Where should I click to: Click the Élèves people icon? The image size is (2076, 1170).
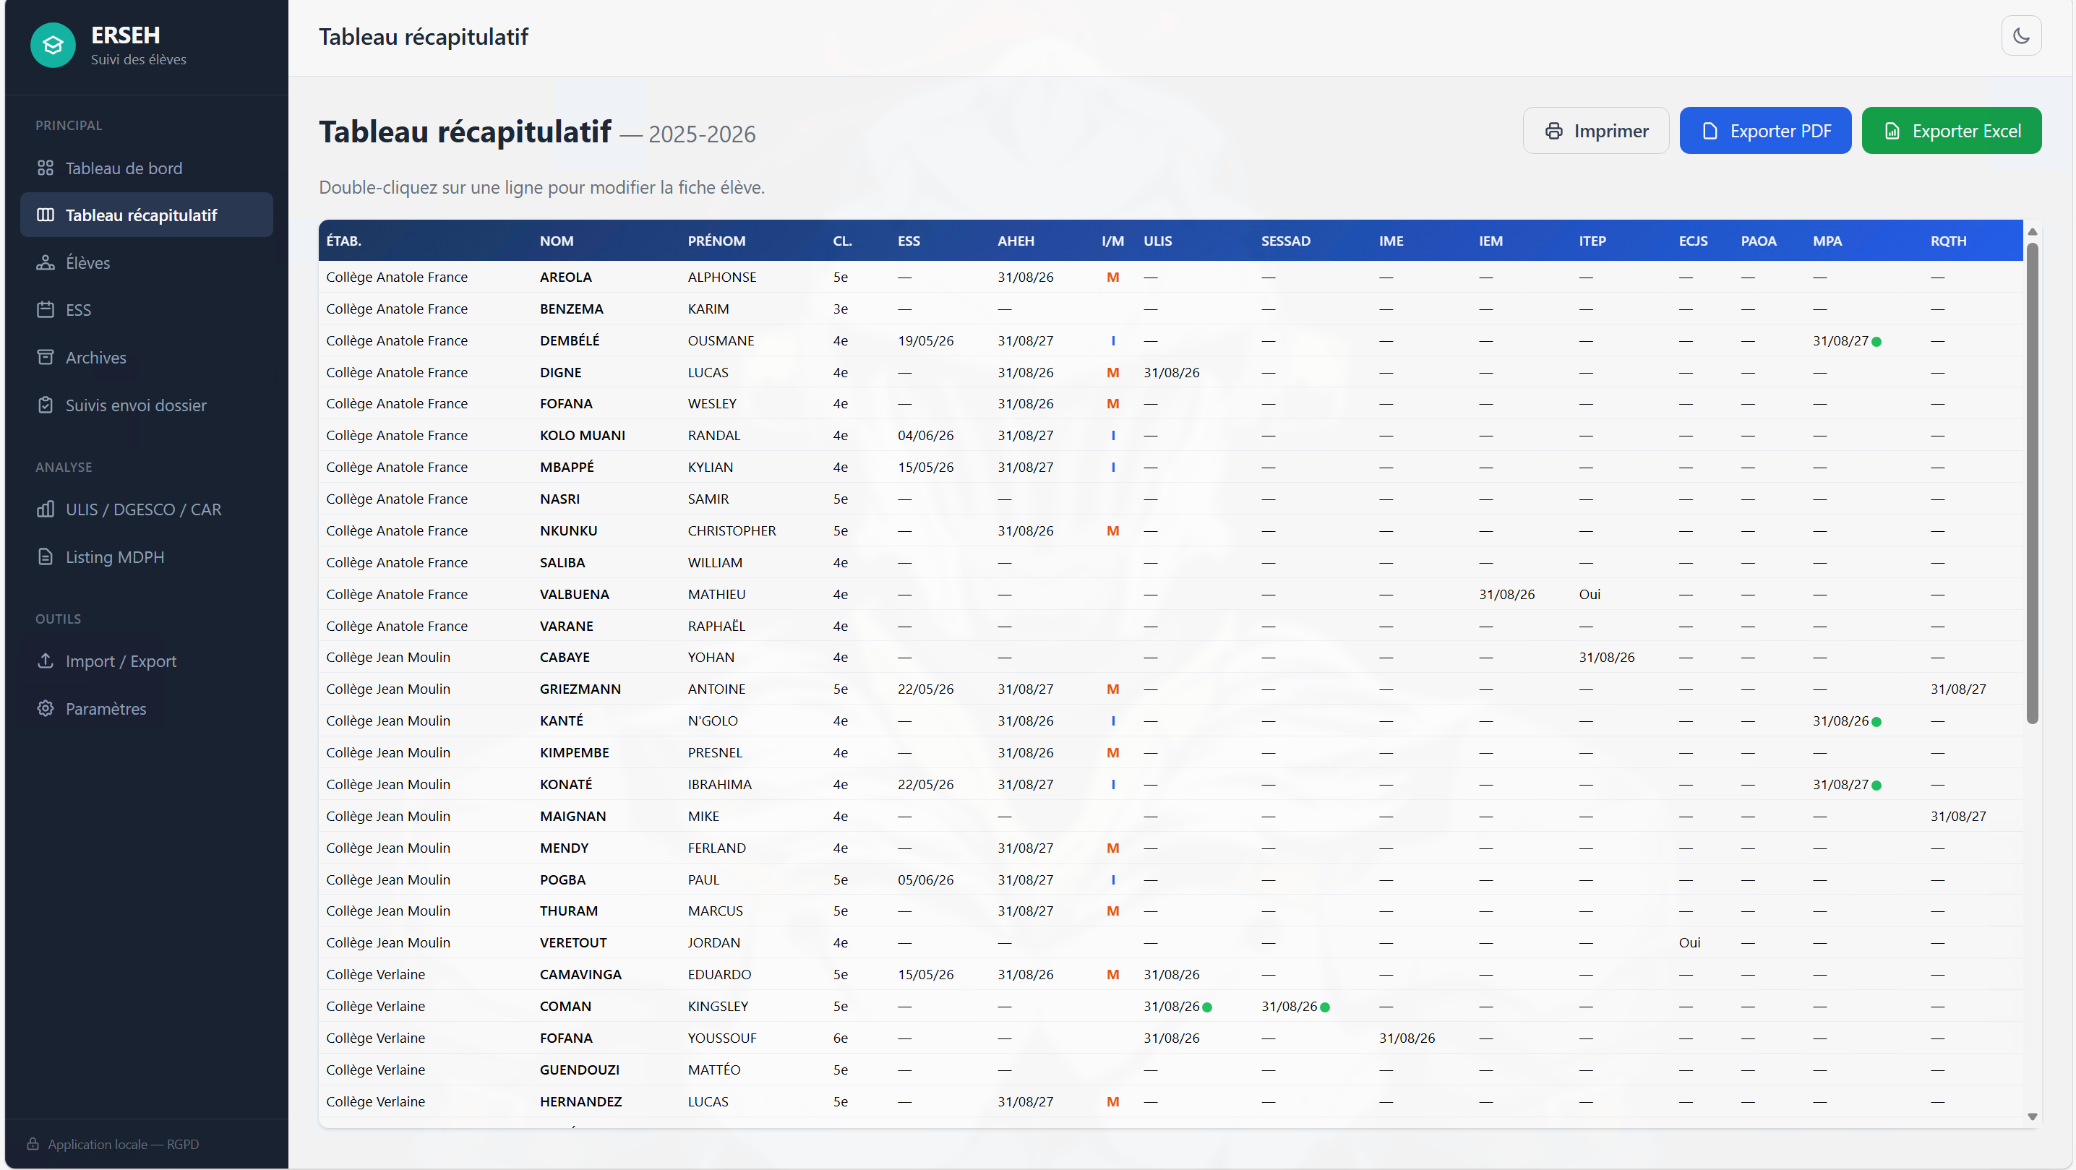(45, 262)
